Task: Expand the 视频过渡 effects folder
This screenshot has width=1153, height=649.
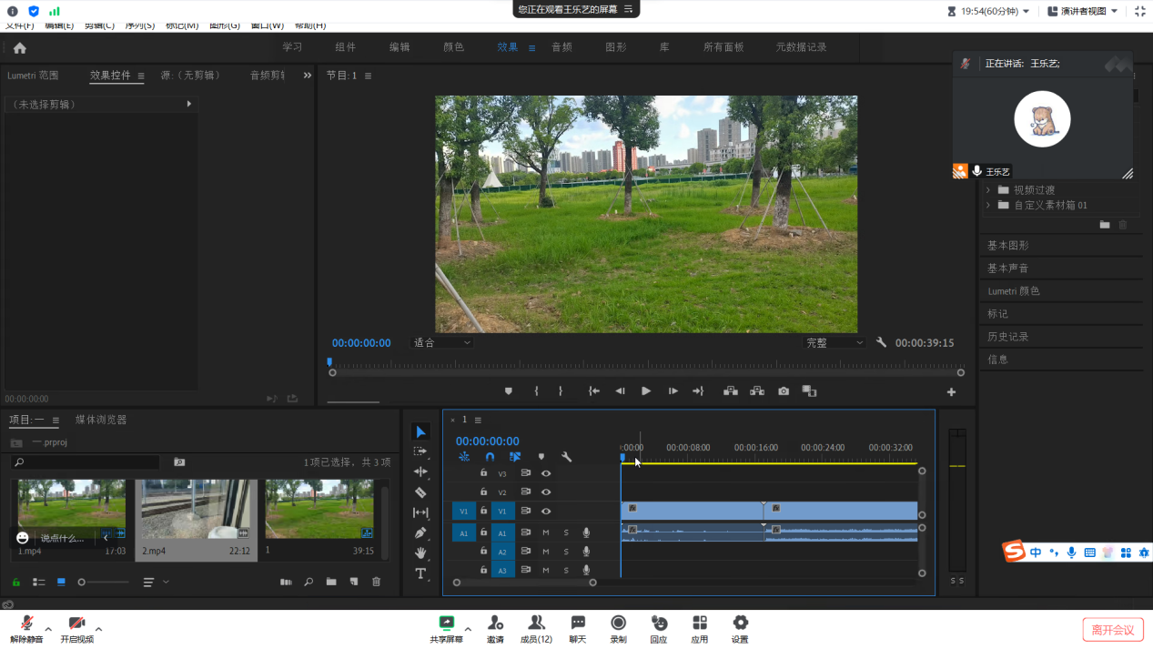Action: coord(989,190)
